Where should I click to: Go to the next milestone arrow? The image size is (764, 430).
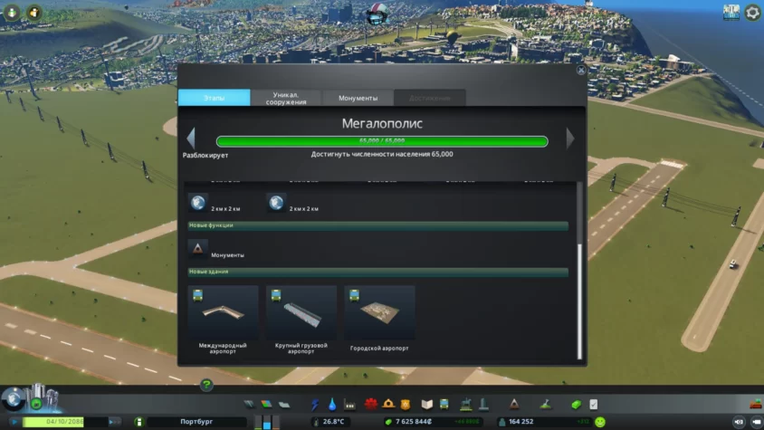570,139
